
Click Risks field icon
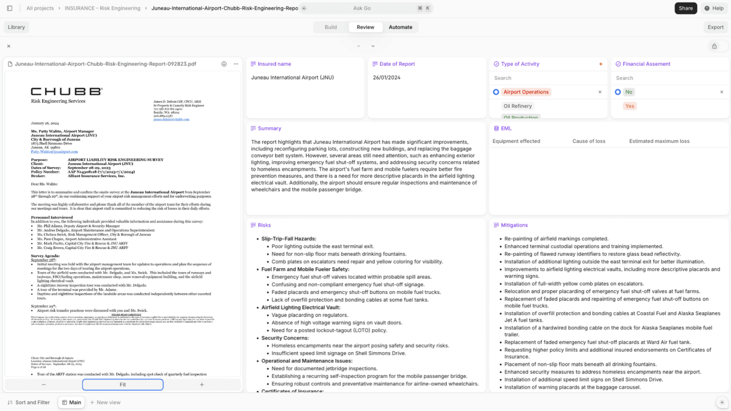coord(253,225)
